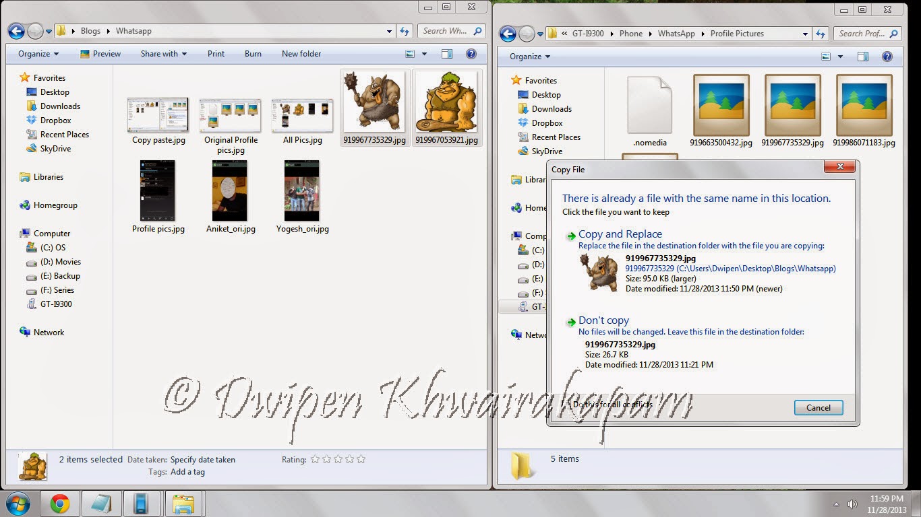Click Print in the toolbar
Viewport: 921px width, 517px height.
click(x=216, y=54)
